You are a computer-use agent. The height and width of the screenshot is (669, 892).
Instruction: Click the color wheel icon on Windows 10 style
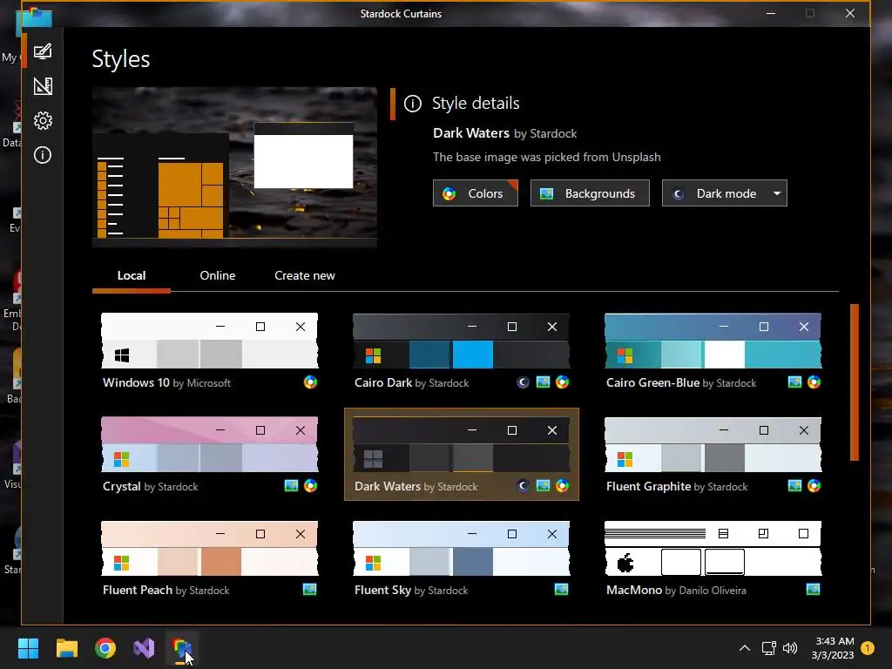click(x=310, y=382)
